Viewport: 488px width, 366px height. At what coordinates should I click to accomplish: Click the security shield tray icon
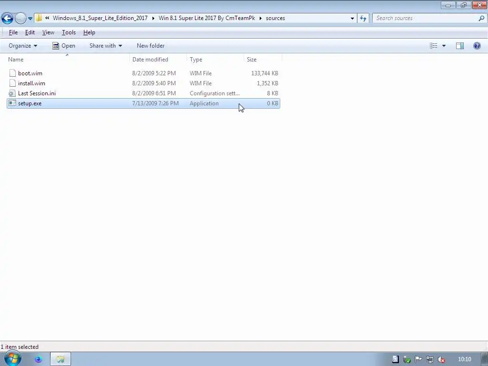pyautogui.click(x=407, y=359)
